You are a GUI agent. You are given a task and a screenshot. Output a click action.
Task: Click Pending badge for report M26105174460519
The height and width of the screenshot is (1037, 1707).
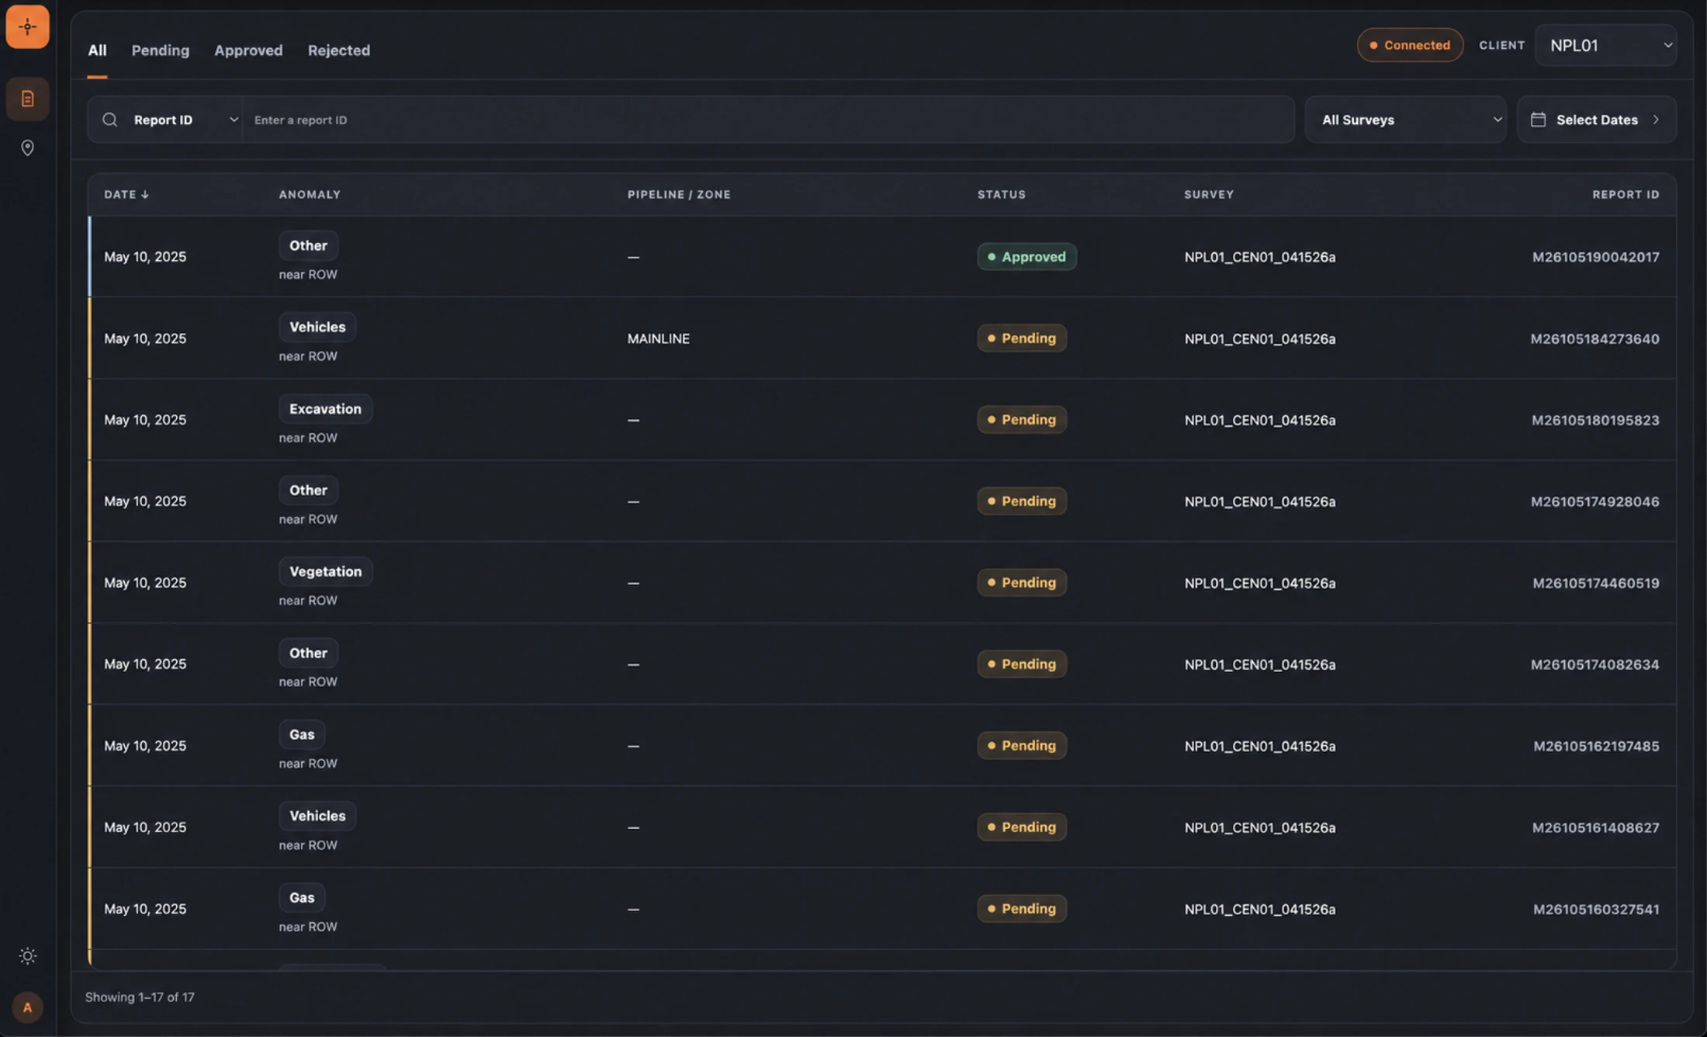(1021, 582)
